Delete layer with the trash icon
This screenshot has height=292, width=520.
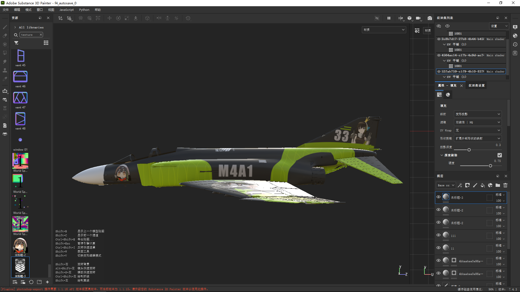click(x=505, y=185)
